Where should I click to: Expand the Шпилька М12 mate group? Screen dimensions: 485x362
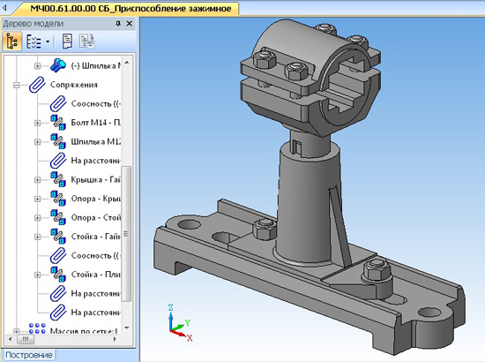point(37,142)
